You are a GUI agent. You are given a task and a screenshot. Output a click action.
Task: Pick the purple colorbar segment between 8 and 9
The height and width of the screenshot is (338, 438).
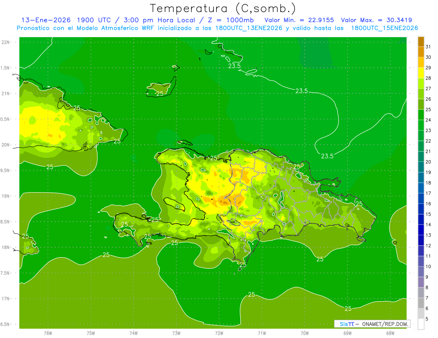[x=421, y=282]
